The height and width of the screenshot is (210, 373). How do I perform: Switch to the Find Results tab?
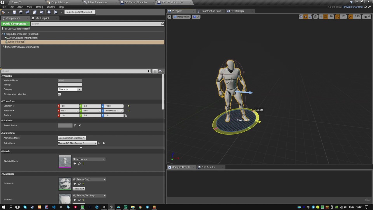click(208, 167)
